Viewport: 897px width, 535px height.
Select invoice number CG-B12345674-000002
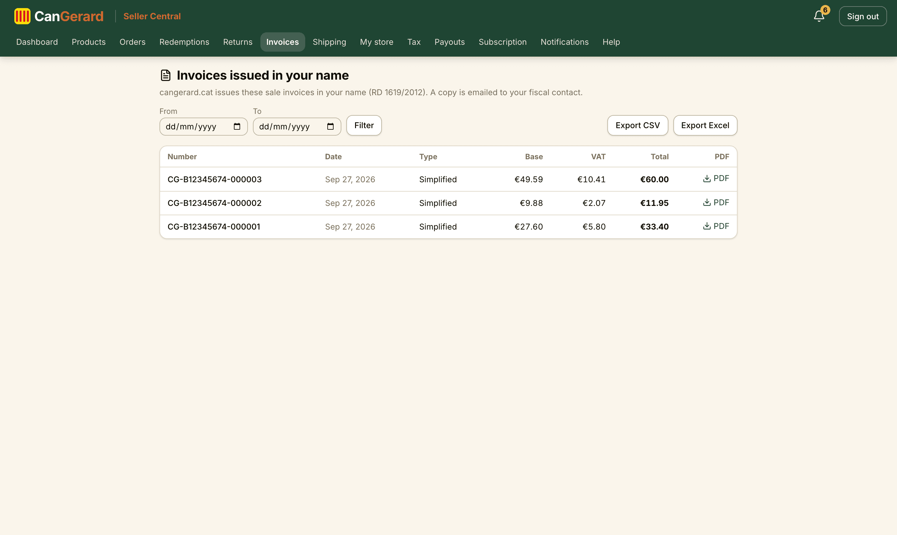214,203
